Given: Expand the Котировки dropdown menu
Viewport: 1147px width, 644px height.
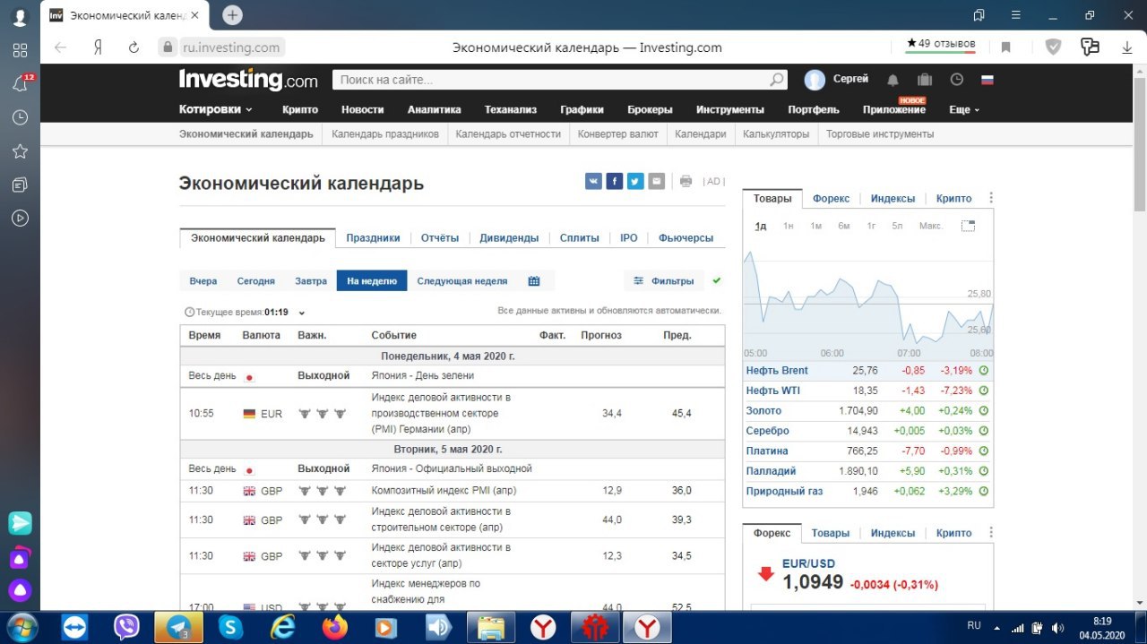Looking at the screenshot, I should click(215, 109).
